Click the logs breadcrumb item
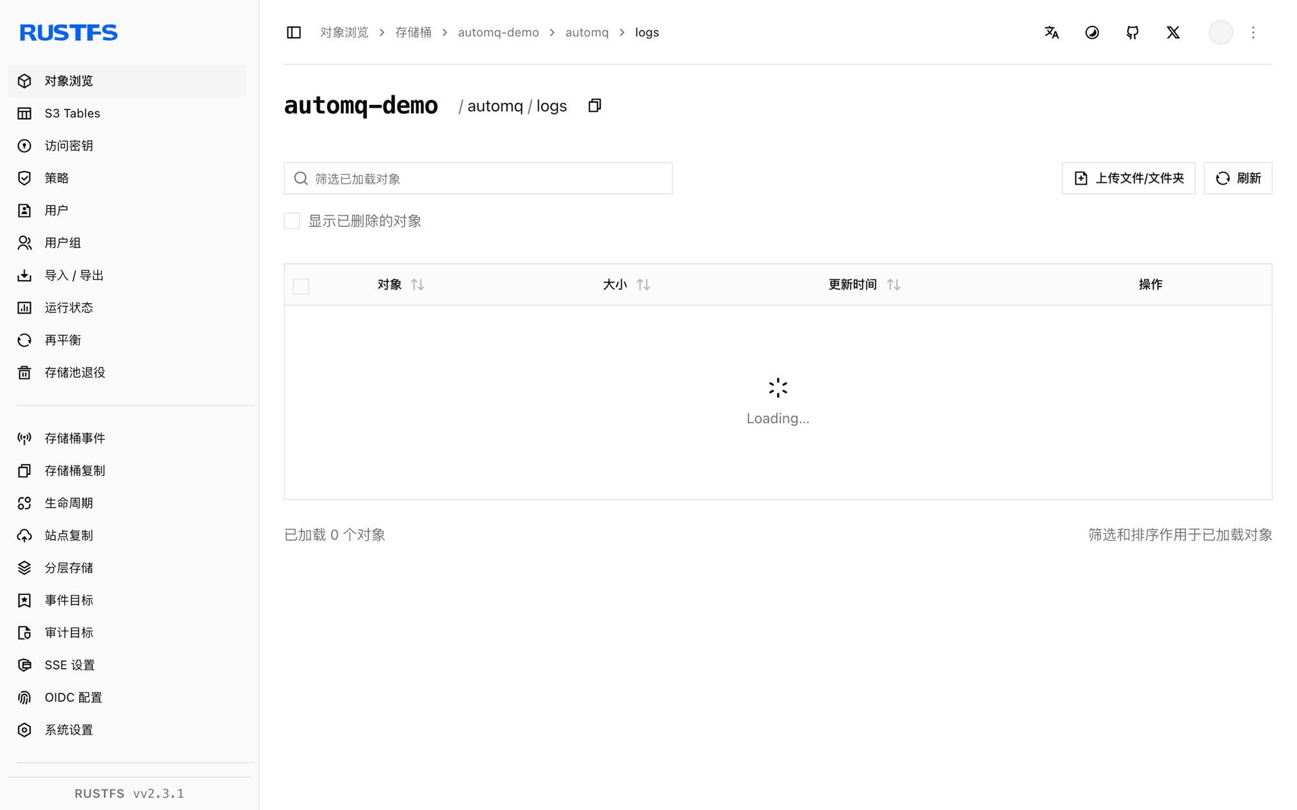Viewport: 1297px width, 810px height. coord(647,32)
